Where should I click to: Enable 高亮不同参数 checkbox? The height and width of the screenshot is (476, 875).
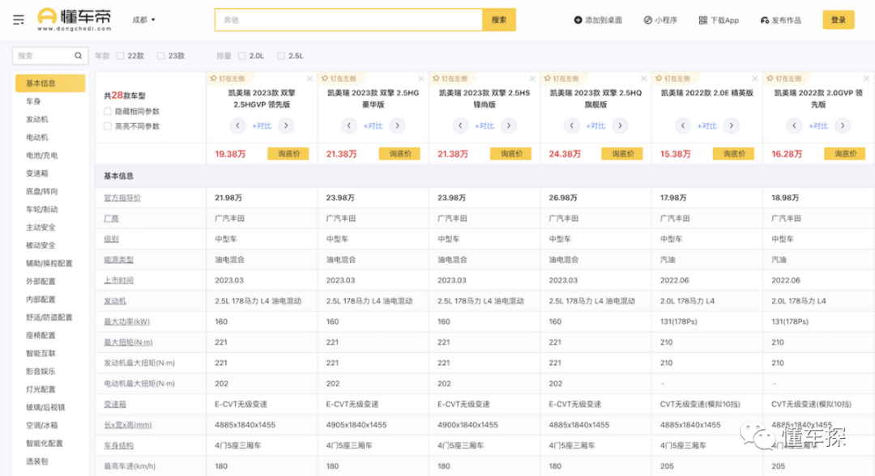point(108,126)
